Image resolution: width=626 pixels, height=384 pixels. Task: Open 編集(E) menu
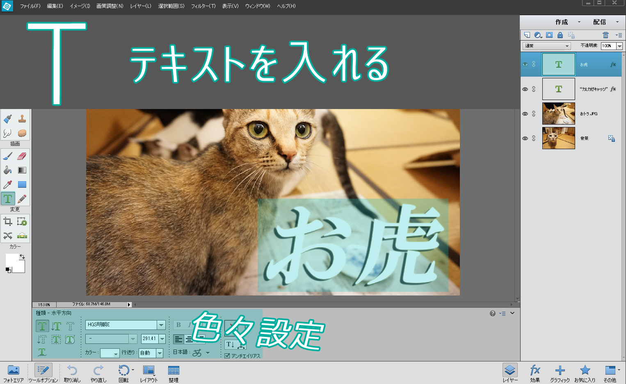[55, 6]
